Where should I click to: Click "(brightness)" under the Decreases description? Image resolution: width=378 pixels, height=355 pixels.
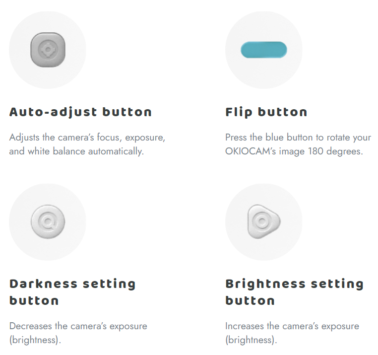pyautogui.click(x=35, y=340)
